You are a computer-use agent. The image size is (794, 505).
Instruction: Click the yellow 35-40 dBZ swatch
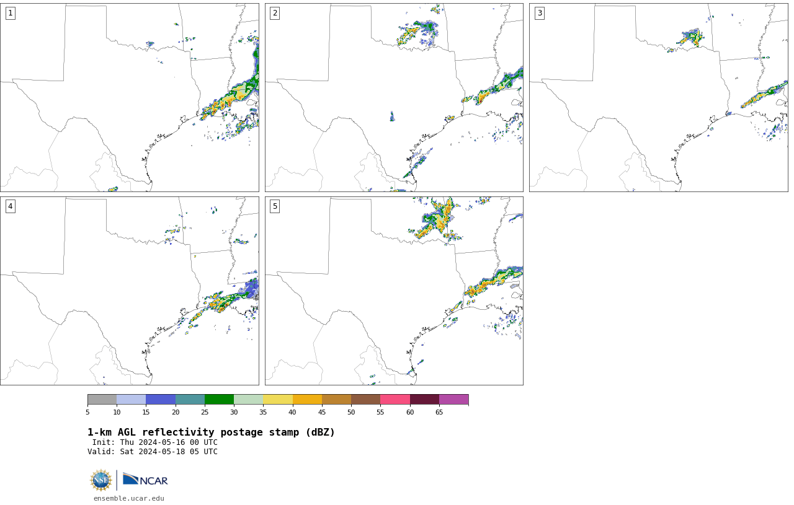[278, 399]
